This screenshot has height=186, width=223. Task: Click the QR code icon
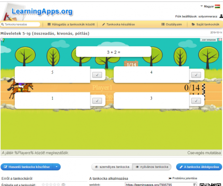click(x=210, y=185)
